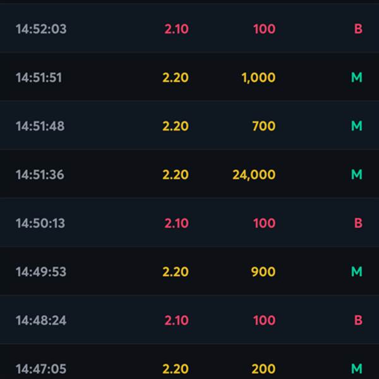379x379 pixels.
Task: Select timestamp 14:48:24
Action: (41, 320)
